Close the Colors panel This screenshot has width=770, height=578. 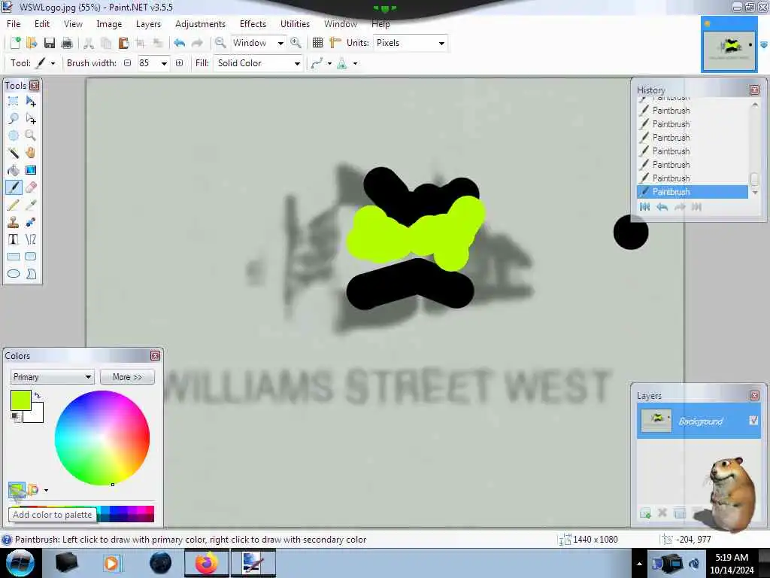point(155,355)
